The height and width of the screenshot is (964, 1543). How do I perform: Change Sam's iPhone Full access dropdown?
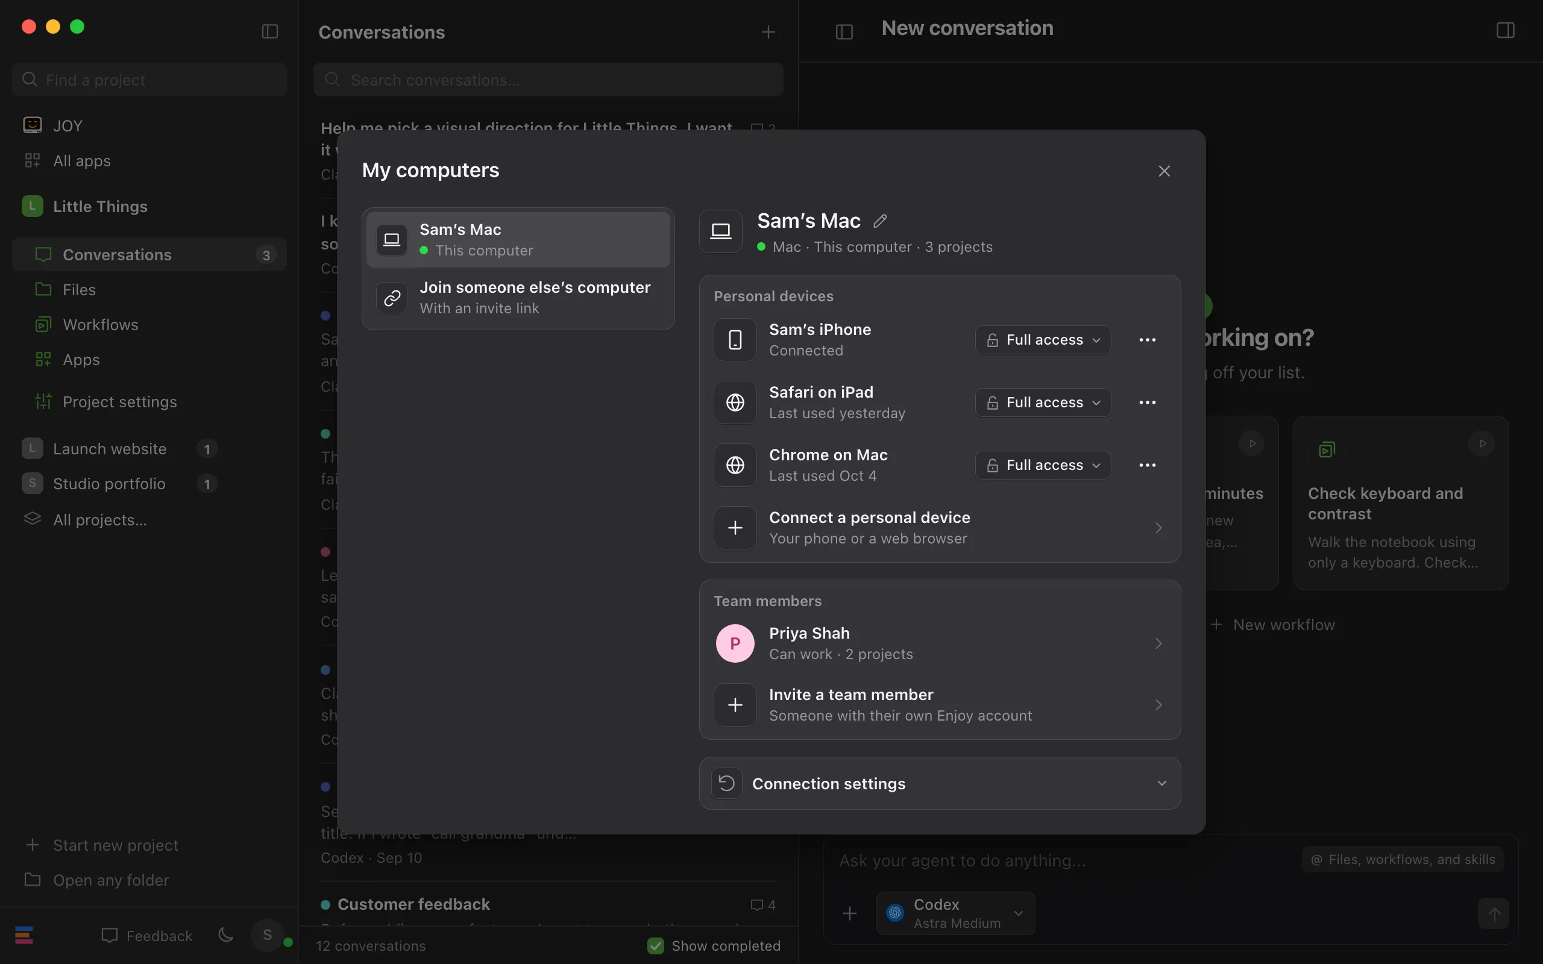1043,340
